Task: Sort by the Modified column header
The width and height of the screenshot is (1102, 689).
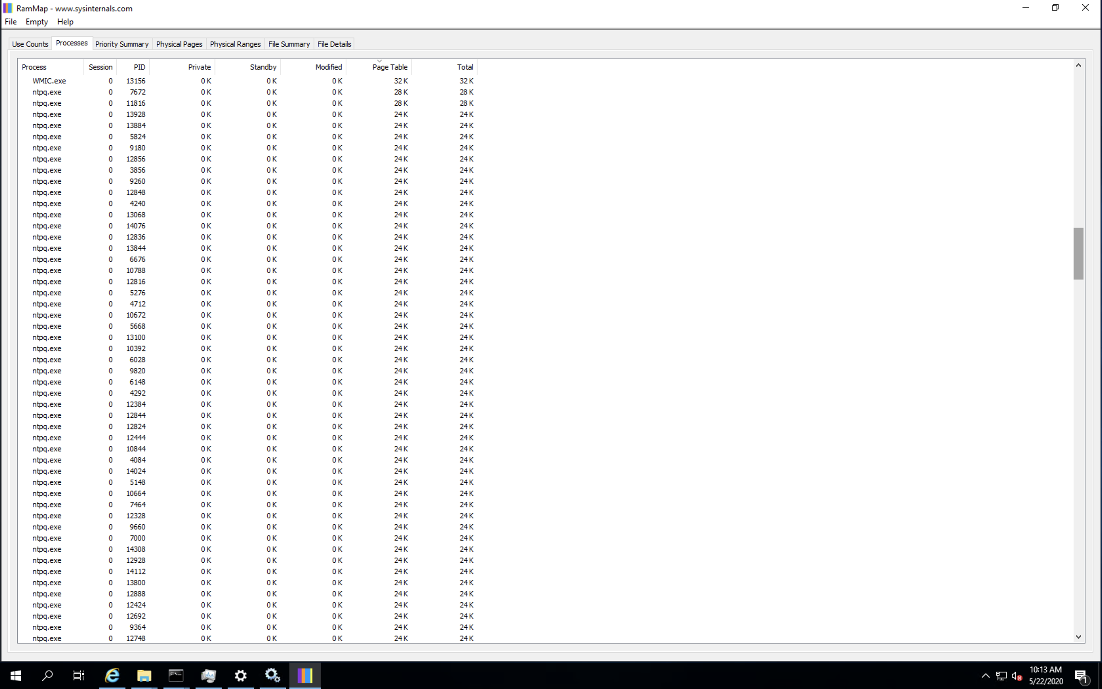Action: (x=313, y=67)
